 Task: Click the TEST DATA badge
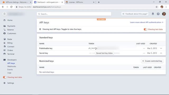tap(101, 19)
